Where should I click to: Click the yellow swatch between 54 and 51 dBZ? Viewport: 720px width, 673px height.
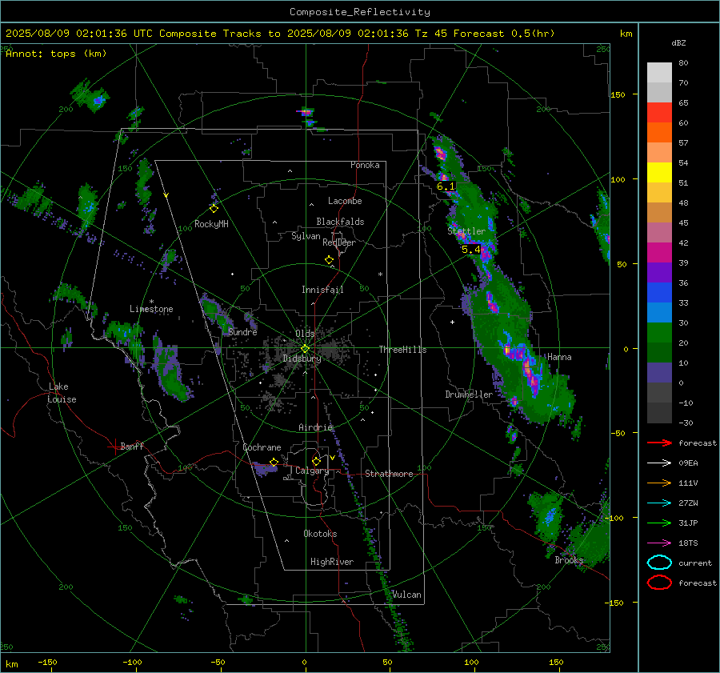659,173
